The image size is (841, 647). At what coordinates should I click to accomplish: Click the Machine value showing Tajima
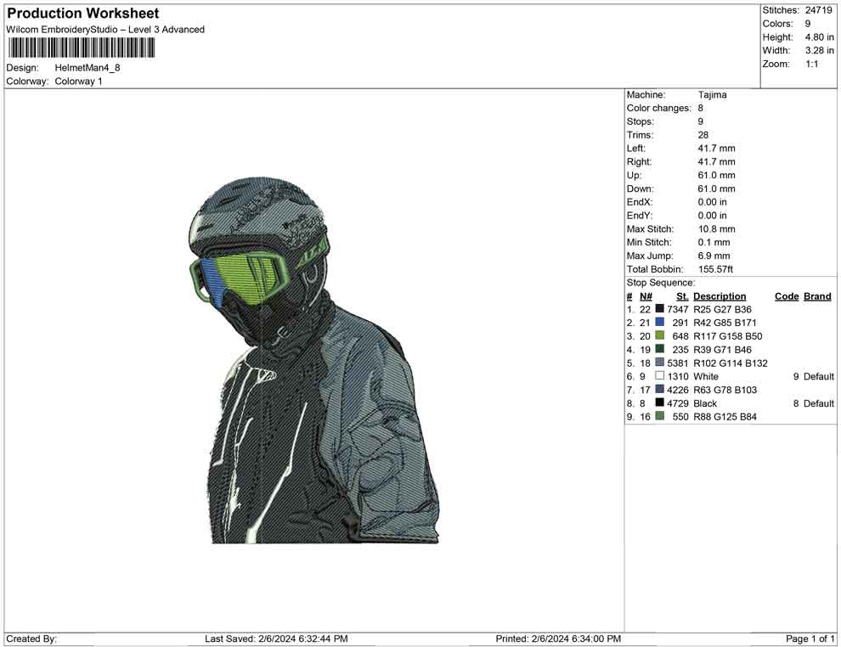tap(713, 95)
